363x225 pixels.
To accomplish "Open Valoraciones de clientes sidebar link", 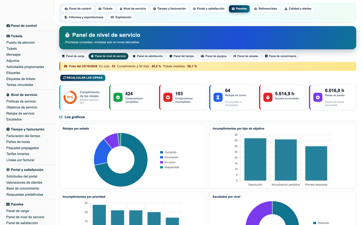I will pos(24,183).
